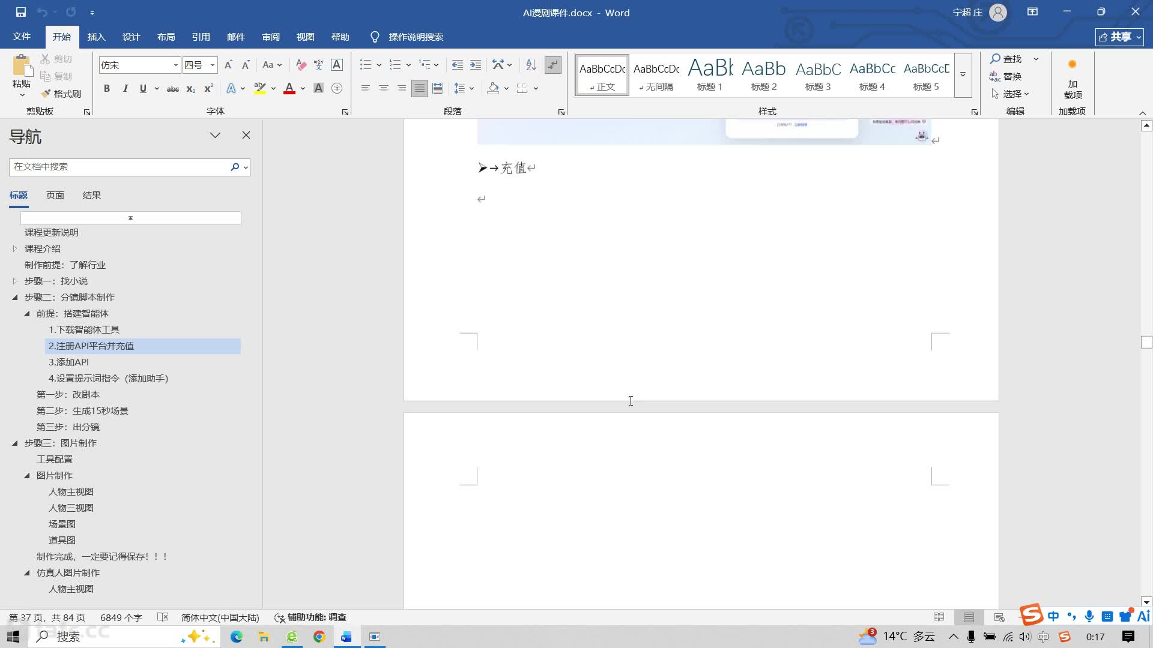Click the Save icon in the title bar
This screenshot has width=1153, height=648.
[x=20, y=12]
